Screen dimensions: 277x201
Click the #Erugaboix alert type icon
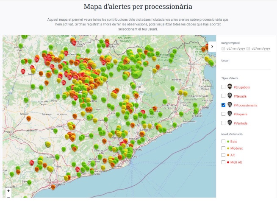[x=230, y=87]
